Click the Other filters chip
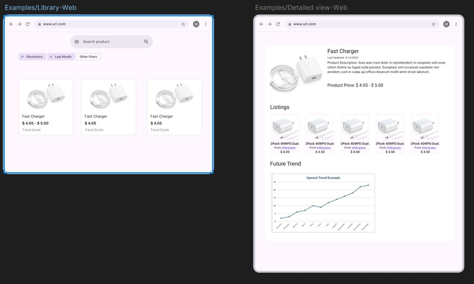Screen dimensions: 474x284 [x=88, y=57]
